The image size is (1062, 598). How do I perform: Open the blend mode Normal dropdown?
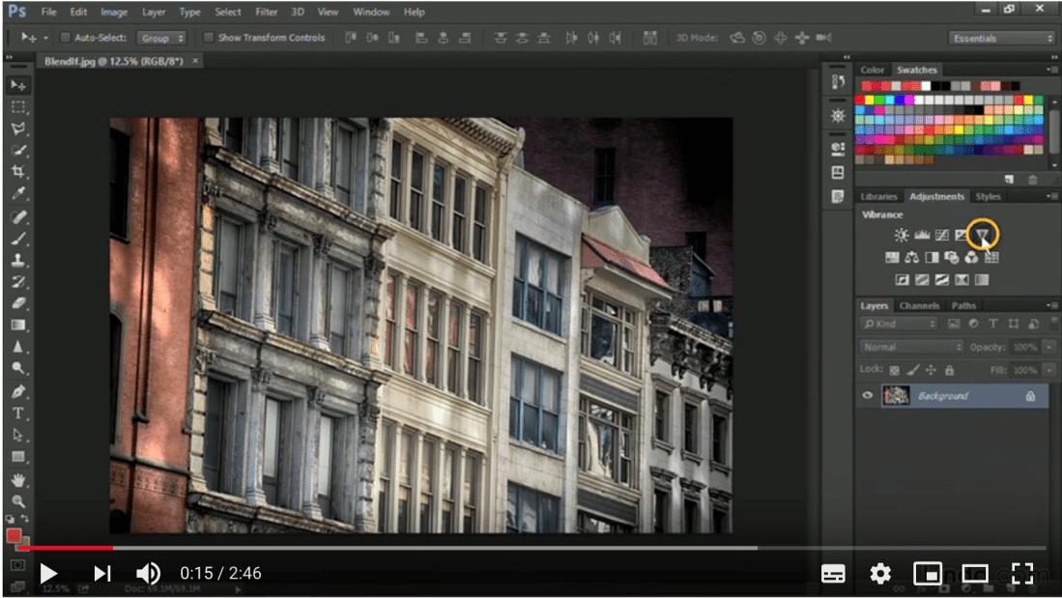909,346
